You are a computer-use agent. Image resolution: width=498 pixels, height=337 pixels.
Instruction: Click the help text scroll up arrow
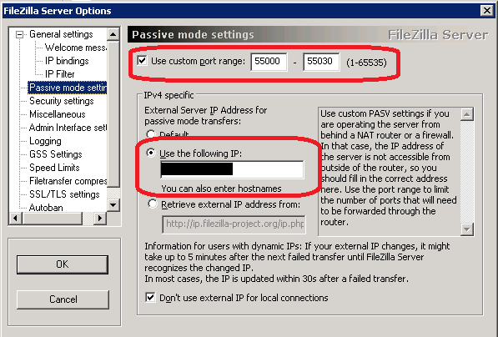tap(467, 114)
